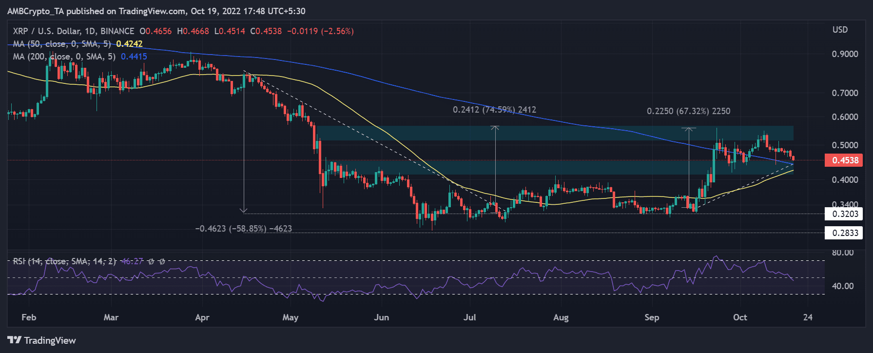
Task: Click the 0.6000 price axis label
Action: coord(845,117)
